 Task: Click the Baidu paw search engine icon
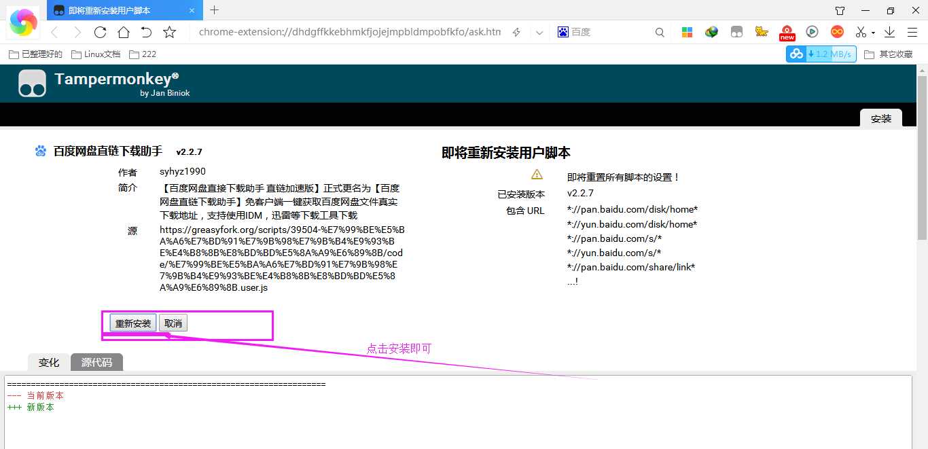[563, 32]
